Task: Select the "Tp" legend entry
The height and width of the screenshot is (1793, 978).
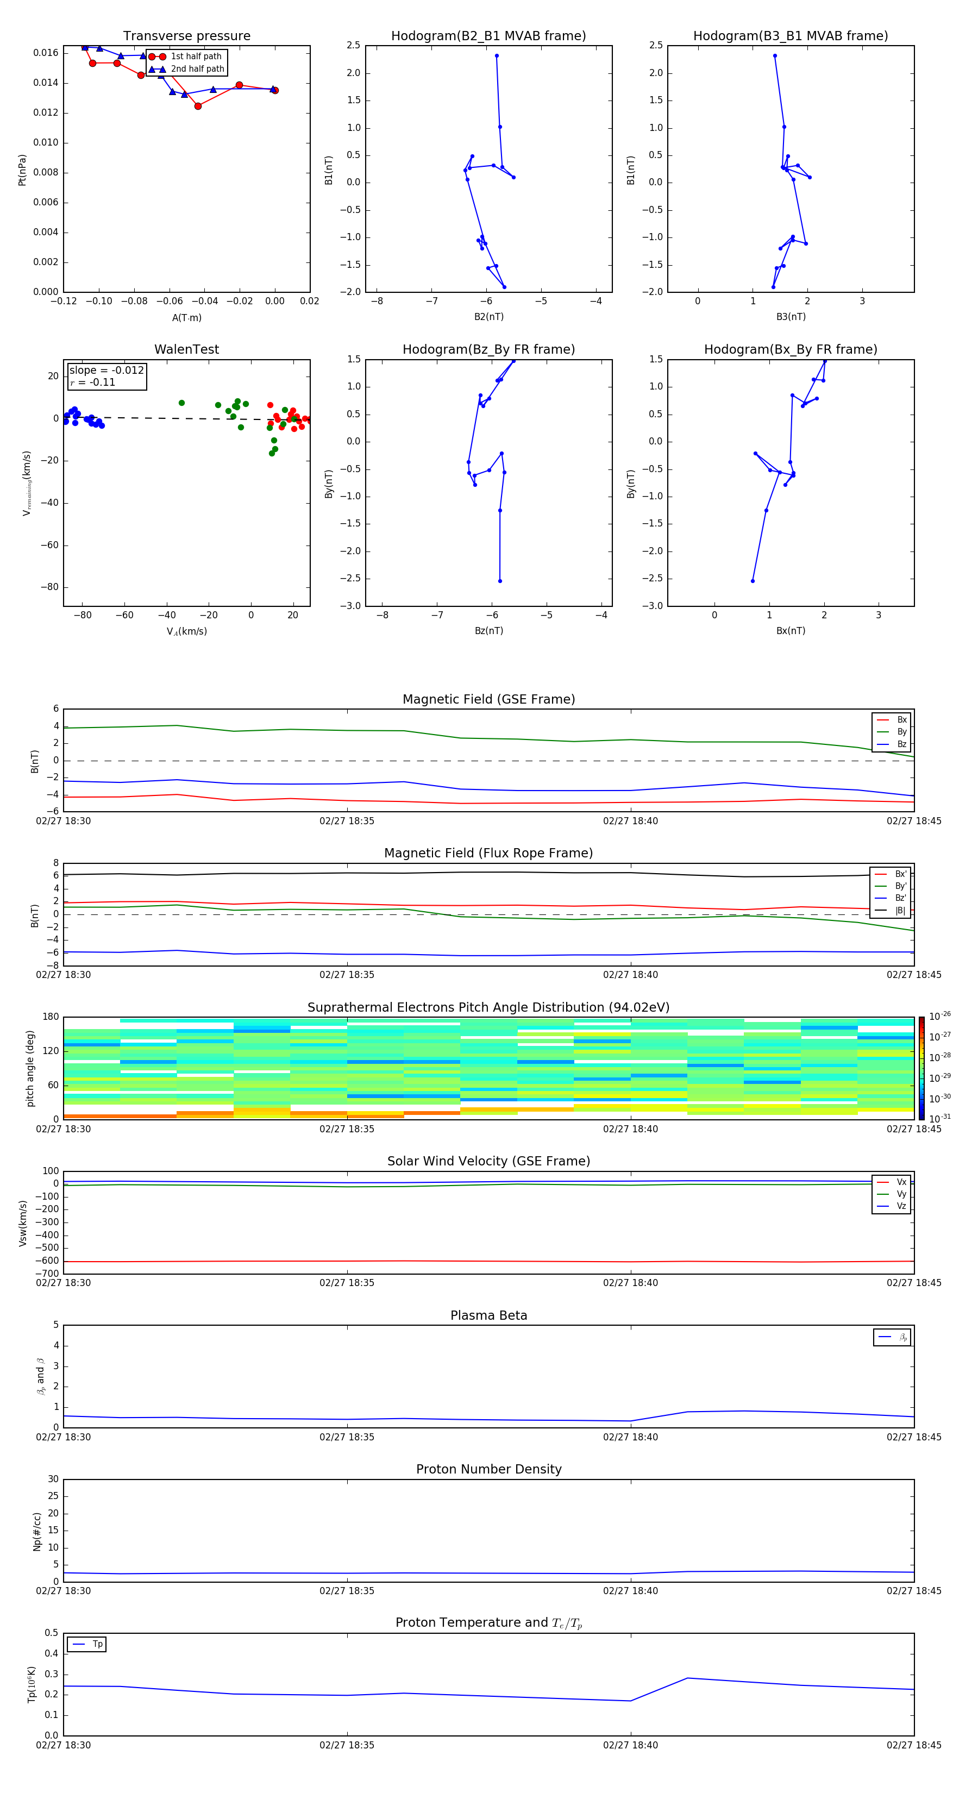Action: 87,1644
